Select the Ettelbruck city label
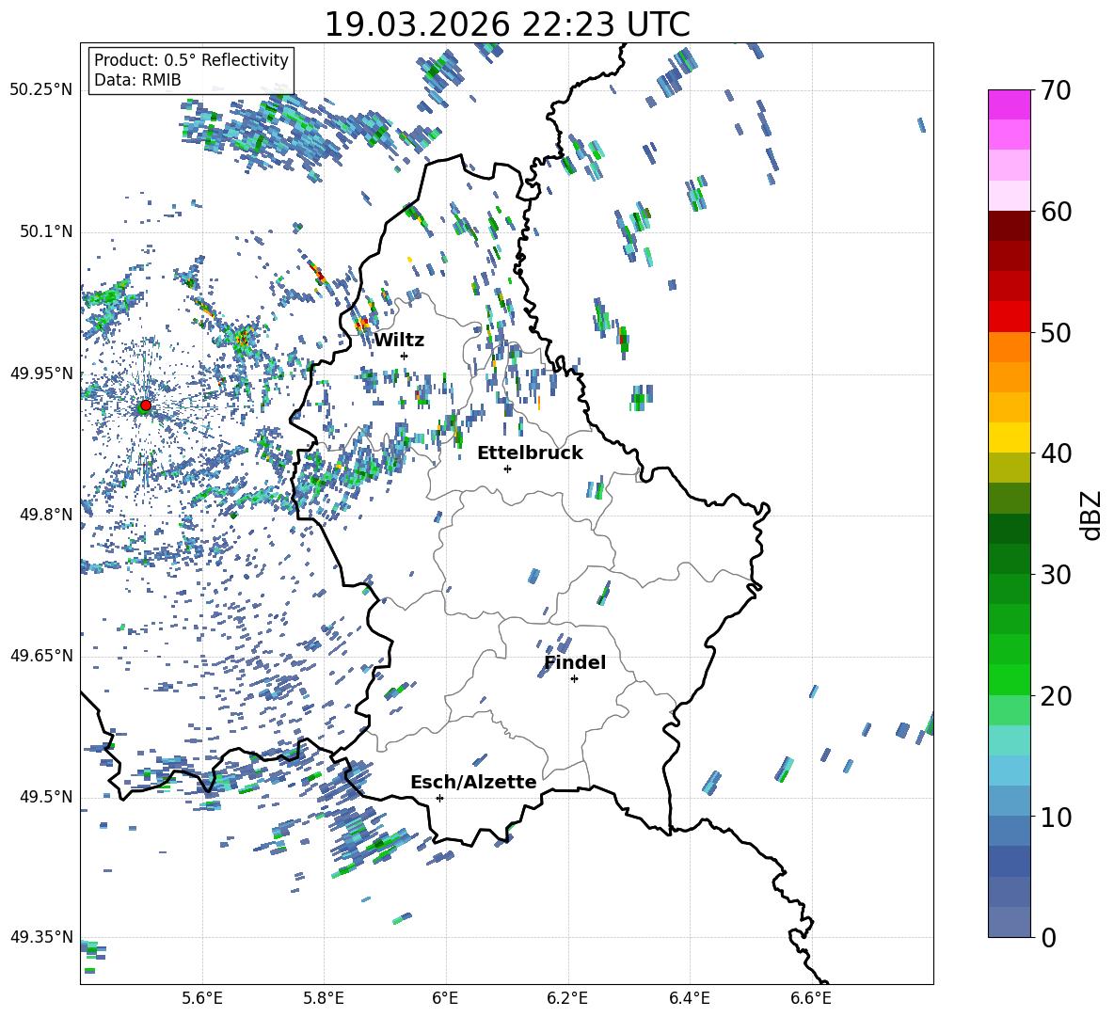 coord(530,453)
